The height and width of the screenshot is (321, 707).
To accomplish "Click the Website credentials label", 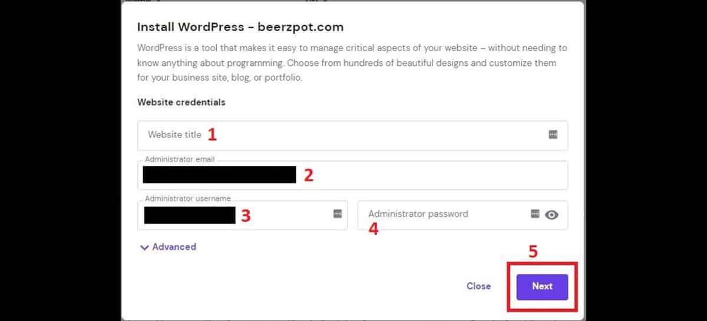I will point(181,102).
